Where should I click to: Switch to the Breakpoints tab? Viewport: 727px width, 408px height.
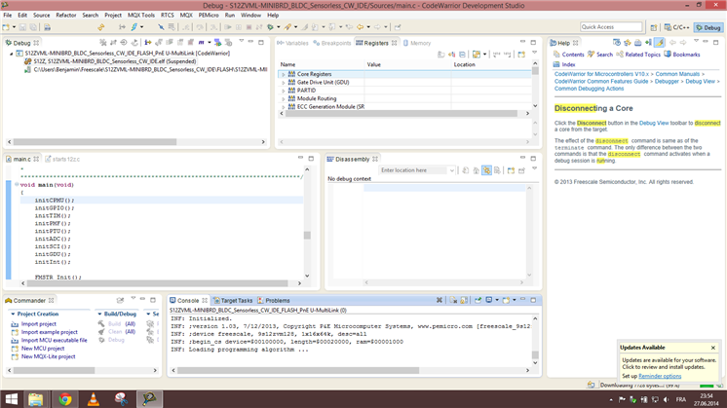332,43
